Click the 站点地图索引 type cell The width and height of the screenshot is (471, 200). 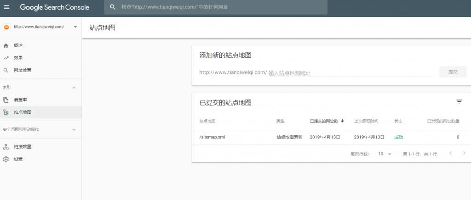289,138
